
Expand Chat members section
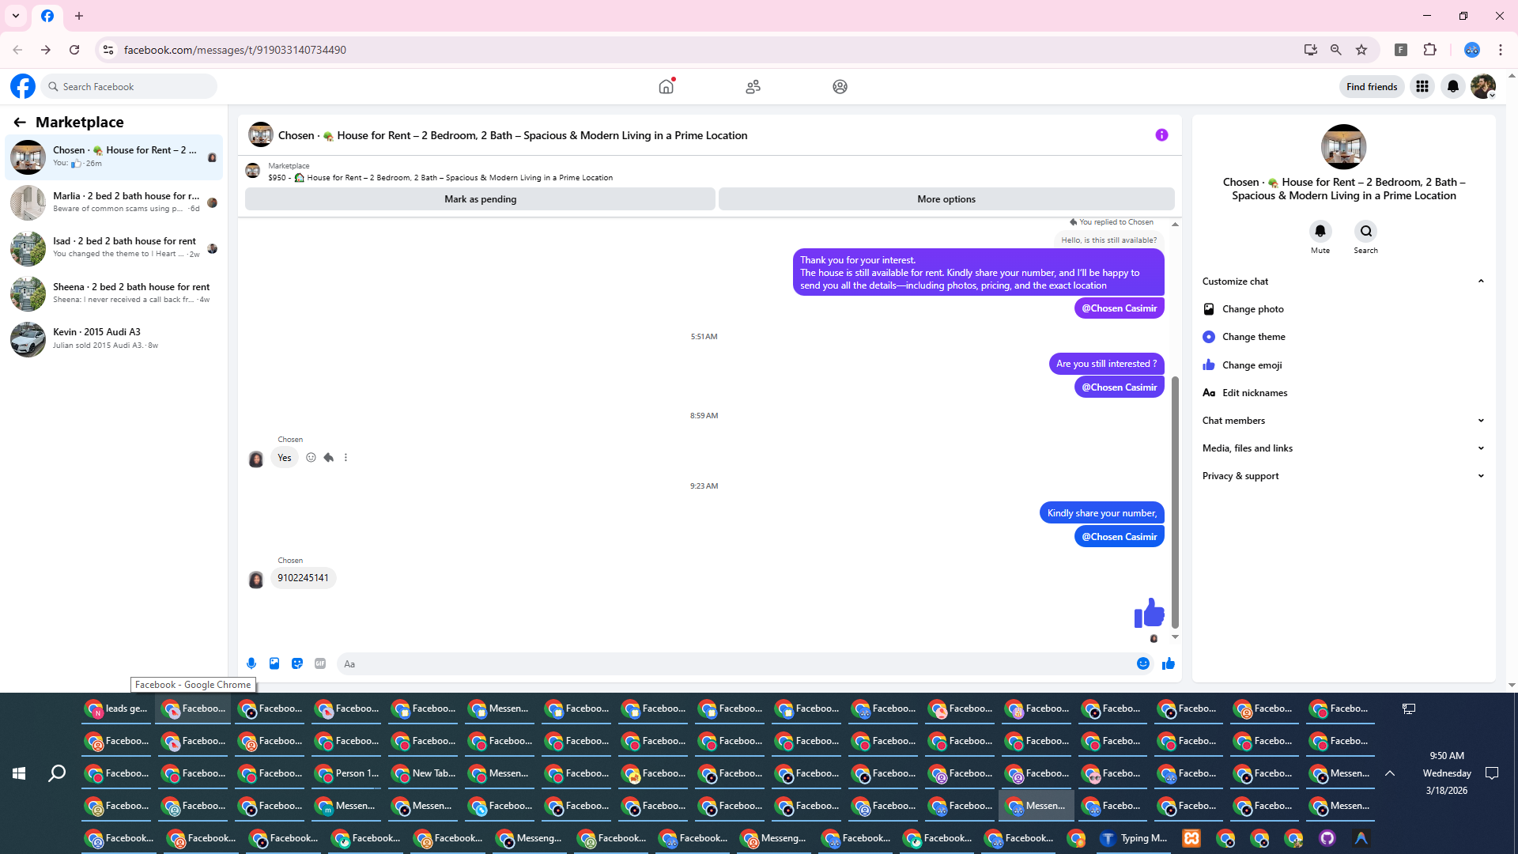(1342, 421)
